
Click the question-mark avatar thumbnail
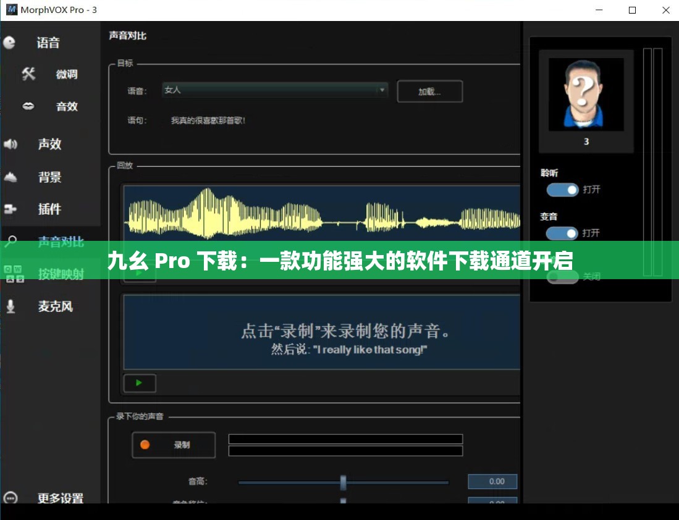(584, 93)
